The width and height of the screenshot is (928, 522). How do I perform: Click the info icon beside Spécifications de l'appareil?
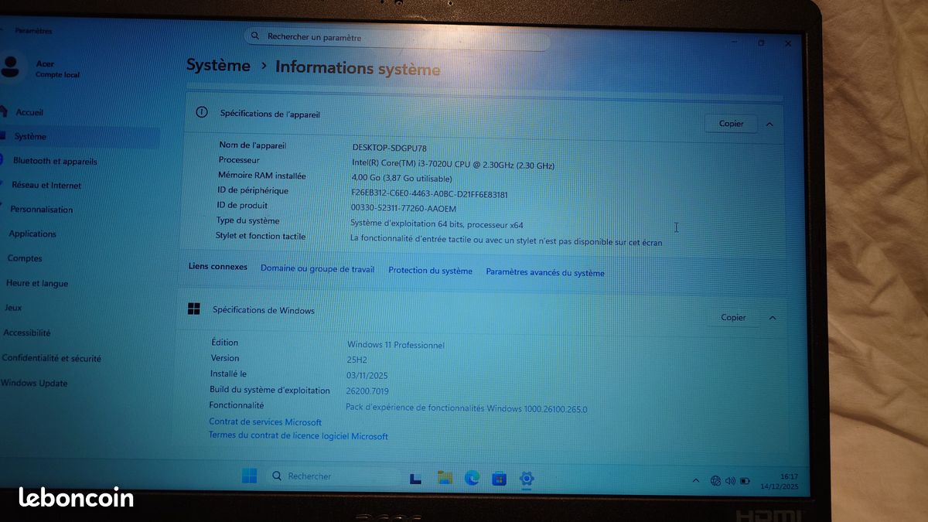tap(202, 112)
